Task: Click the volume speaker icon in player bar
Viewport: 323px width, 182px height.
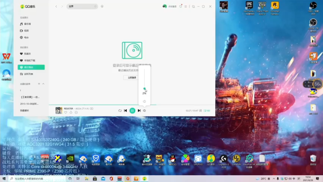Action: coord(145,110)
